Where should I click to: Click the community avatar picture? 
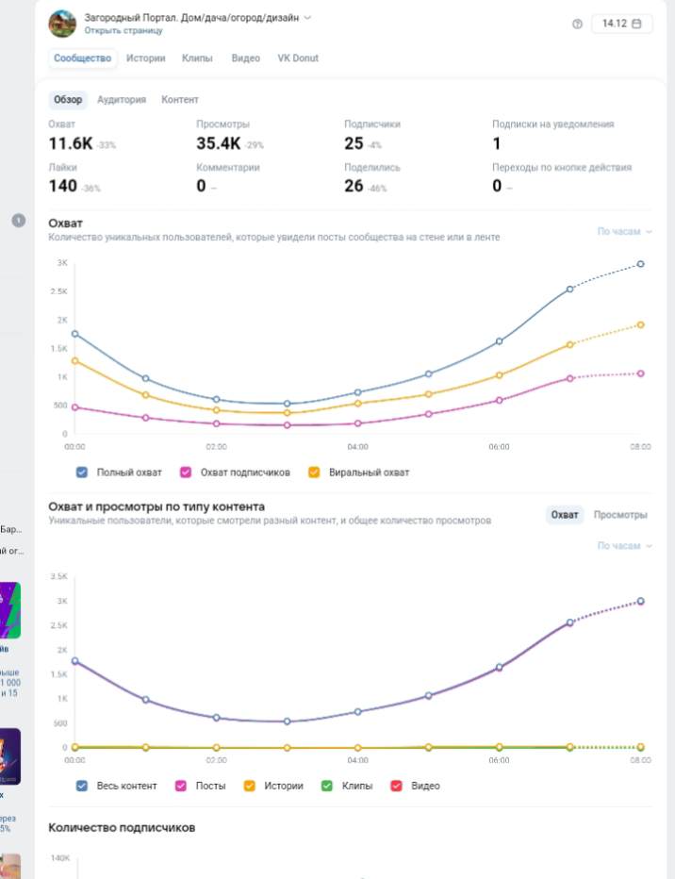[x=62, y=24]
